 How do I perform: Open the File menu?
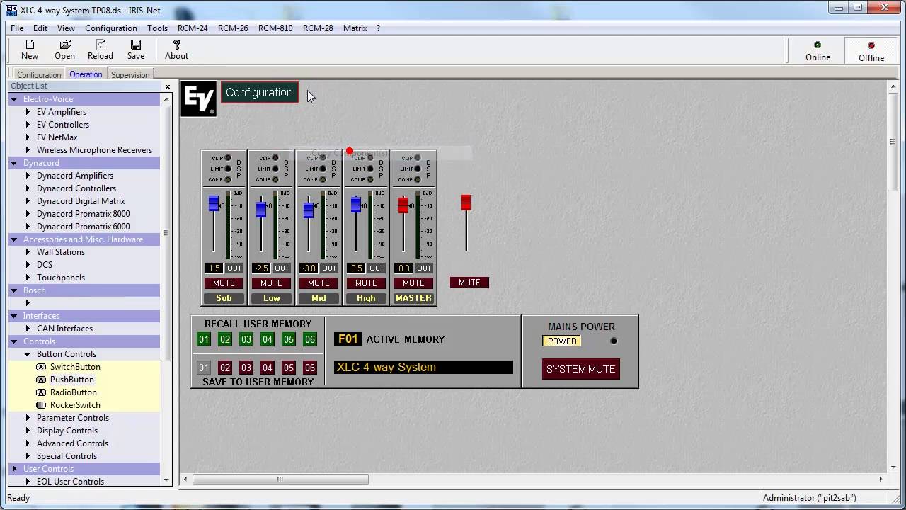click(17, 28)
